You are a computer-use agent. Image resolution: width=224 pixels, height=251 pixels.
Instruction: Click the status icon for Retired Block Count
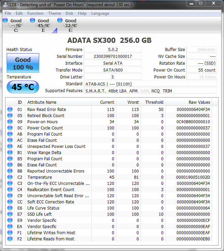pos(10,116)
